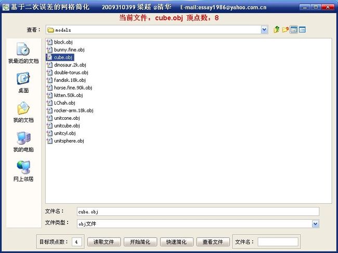Open Network Neighborhood (网上邻居) location
338x253 pixels.
point(23,171)
